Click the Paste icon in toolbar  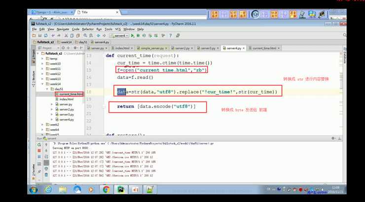(78, 35)
